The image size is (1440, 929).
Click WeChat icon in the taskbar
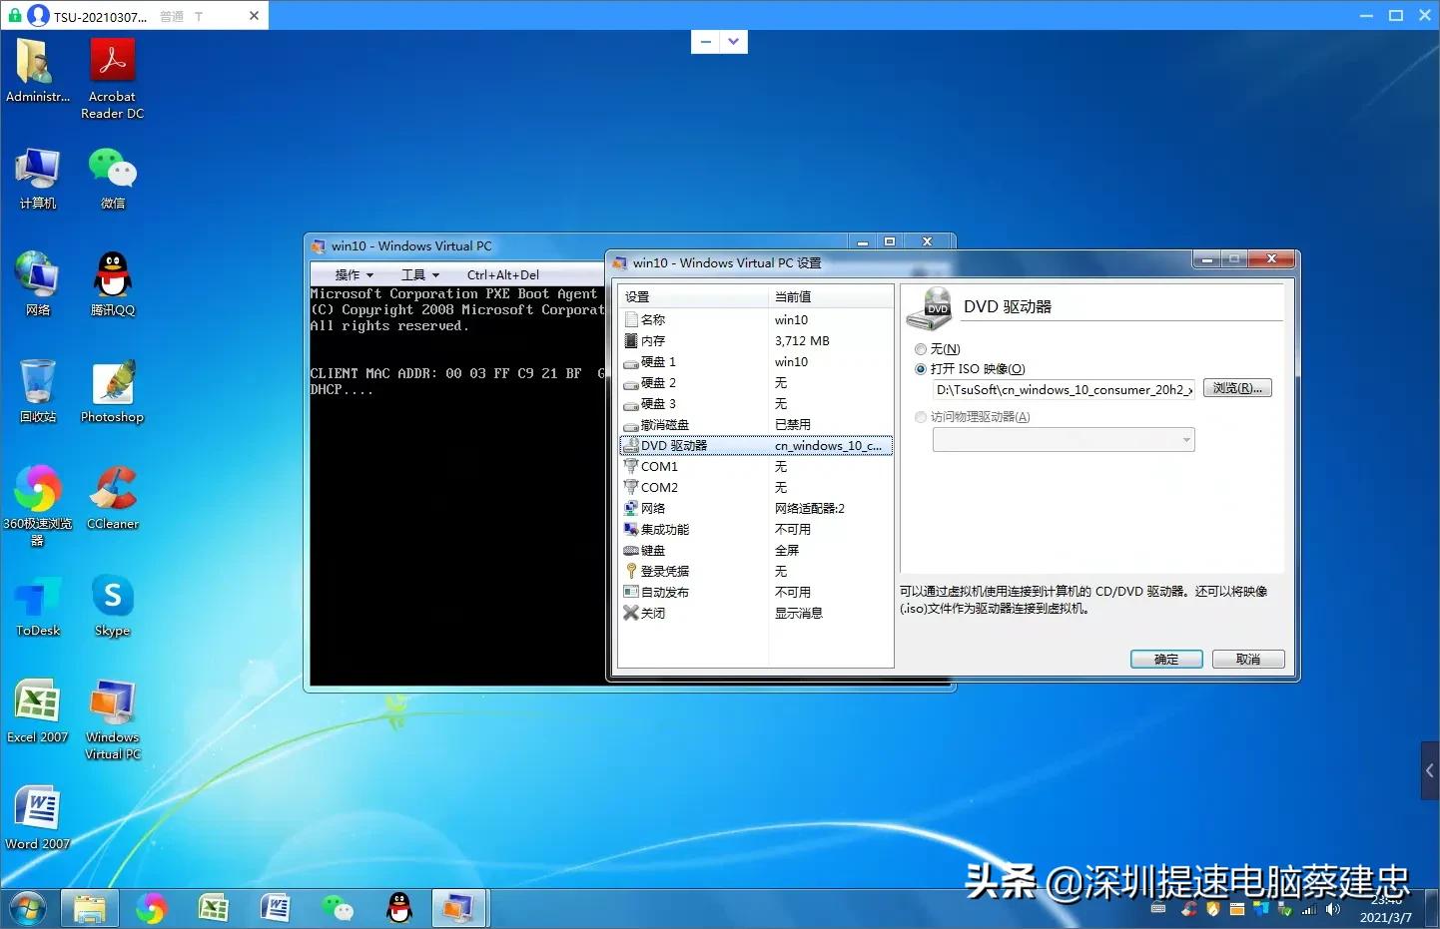(x=338, y=908)
